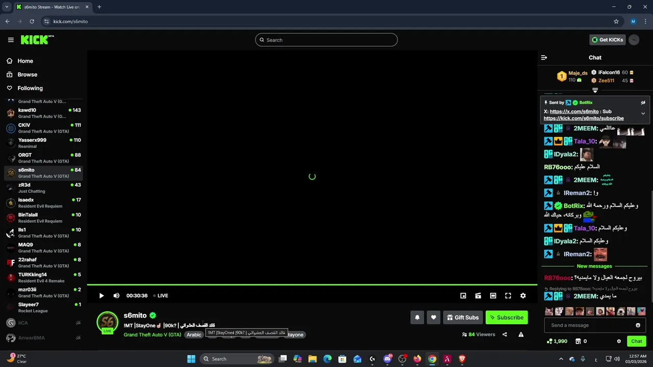
Task: Hide the pinned BotRix message
Action: [x=643, y=102]
